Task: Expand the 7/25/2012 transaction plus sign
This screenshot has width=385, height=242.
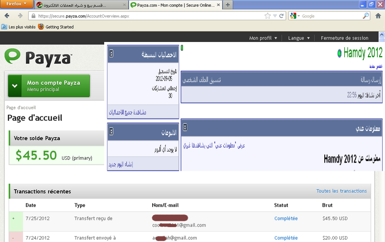Action: [13, 218]
